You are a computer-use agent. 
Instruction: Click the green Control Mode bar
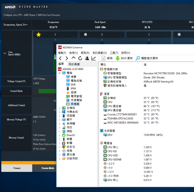[47, 91]
